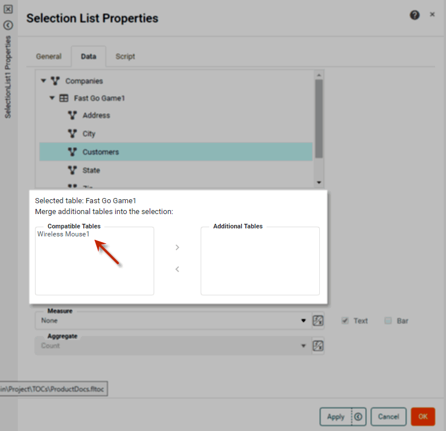Switch to the Script tab
Image resolution: width=446 pixels, height=431 pixels.
[x=125, y=57]
